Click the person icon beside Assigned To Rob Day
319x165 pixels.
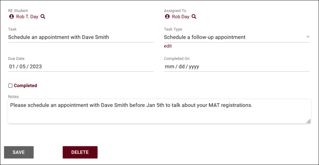[167, 17]
